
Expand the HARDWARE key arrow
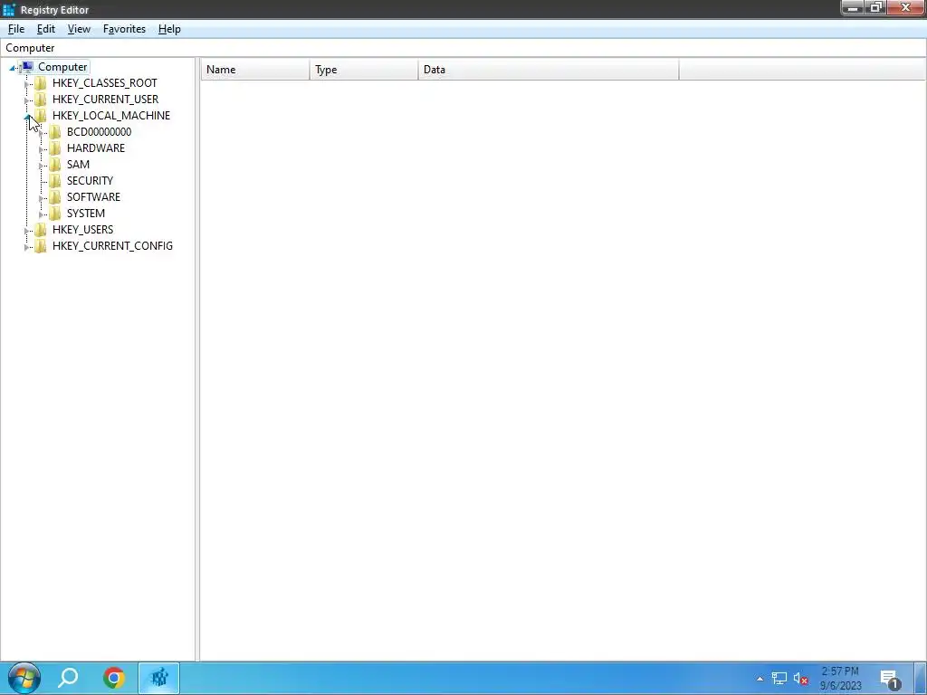(x=41, y=149)
